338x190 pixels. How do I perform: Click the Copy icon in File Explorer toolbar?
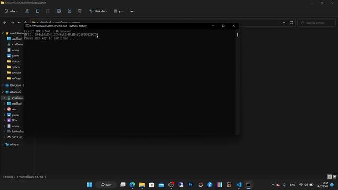[37, 11]
